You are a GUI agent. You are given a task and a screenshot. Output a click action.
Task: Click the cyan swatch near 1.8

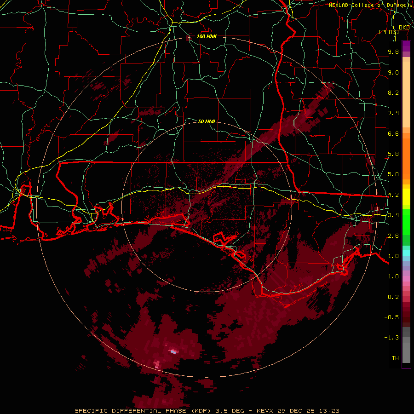(x=406, y=253)
